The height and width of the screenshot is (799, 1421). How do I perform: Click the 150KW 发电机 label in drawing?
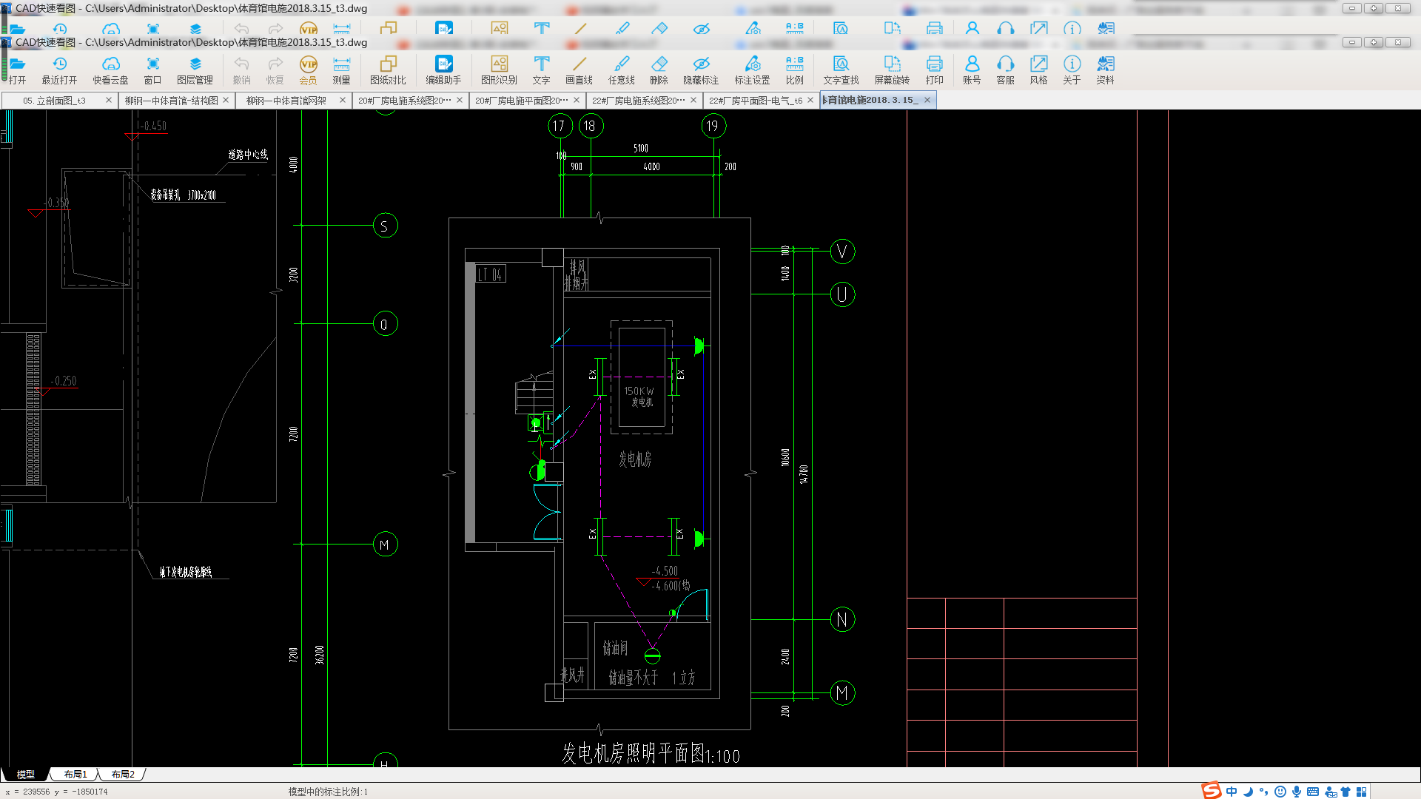coord(639,397)
